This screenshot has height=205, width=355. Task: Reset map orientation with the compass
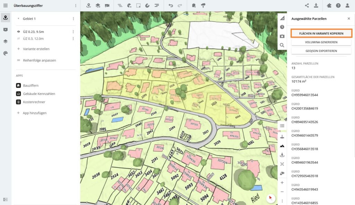point(271,198)
